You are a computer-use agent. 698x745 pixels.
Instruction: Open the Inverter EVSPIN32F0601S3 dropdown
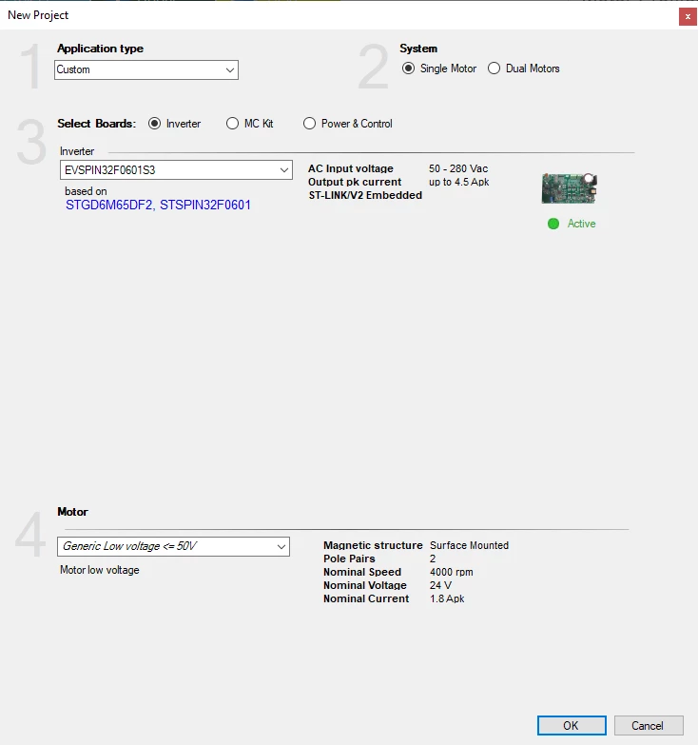tap(176, 170)
